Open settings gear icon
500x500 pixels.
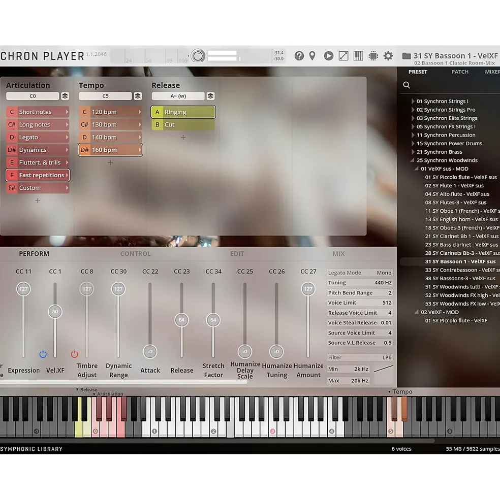click(x=388, y=56)
